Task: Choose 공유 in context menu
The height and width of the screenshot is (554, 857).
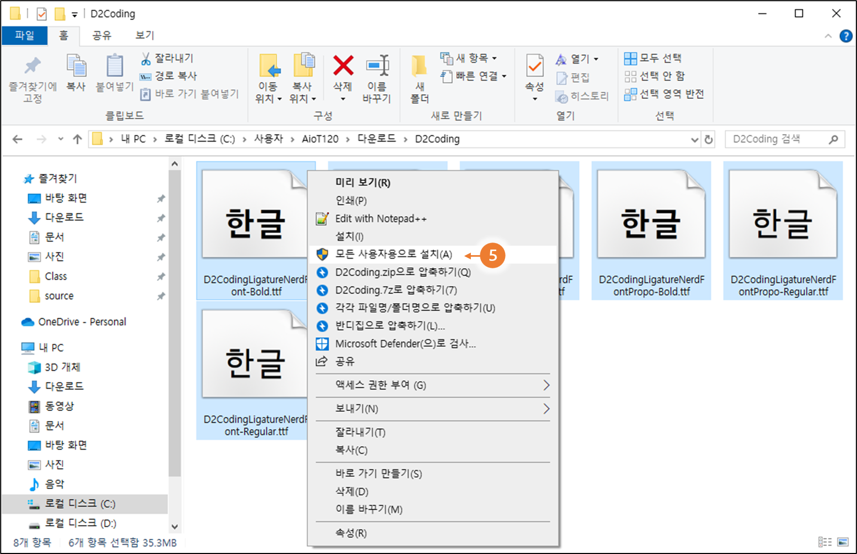Action: tap(433, 361)
